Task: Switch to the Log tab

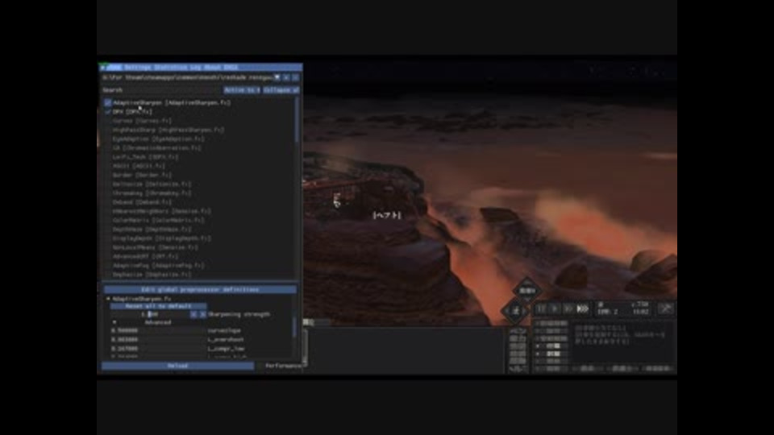Action: (195, 67)
